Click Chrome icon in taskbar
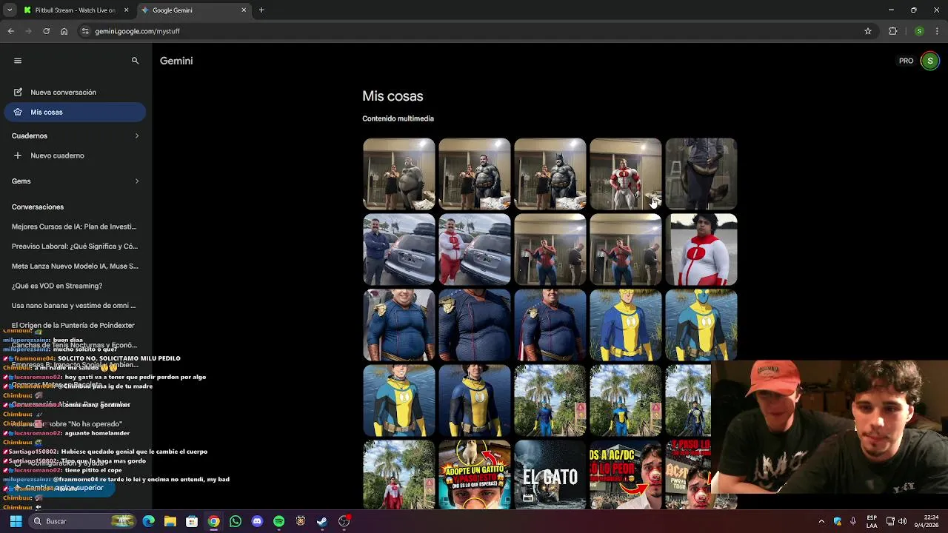Image resolution: width=948 pixels, height=533 pixels. click(213, 521)
